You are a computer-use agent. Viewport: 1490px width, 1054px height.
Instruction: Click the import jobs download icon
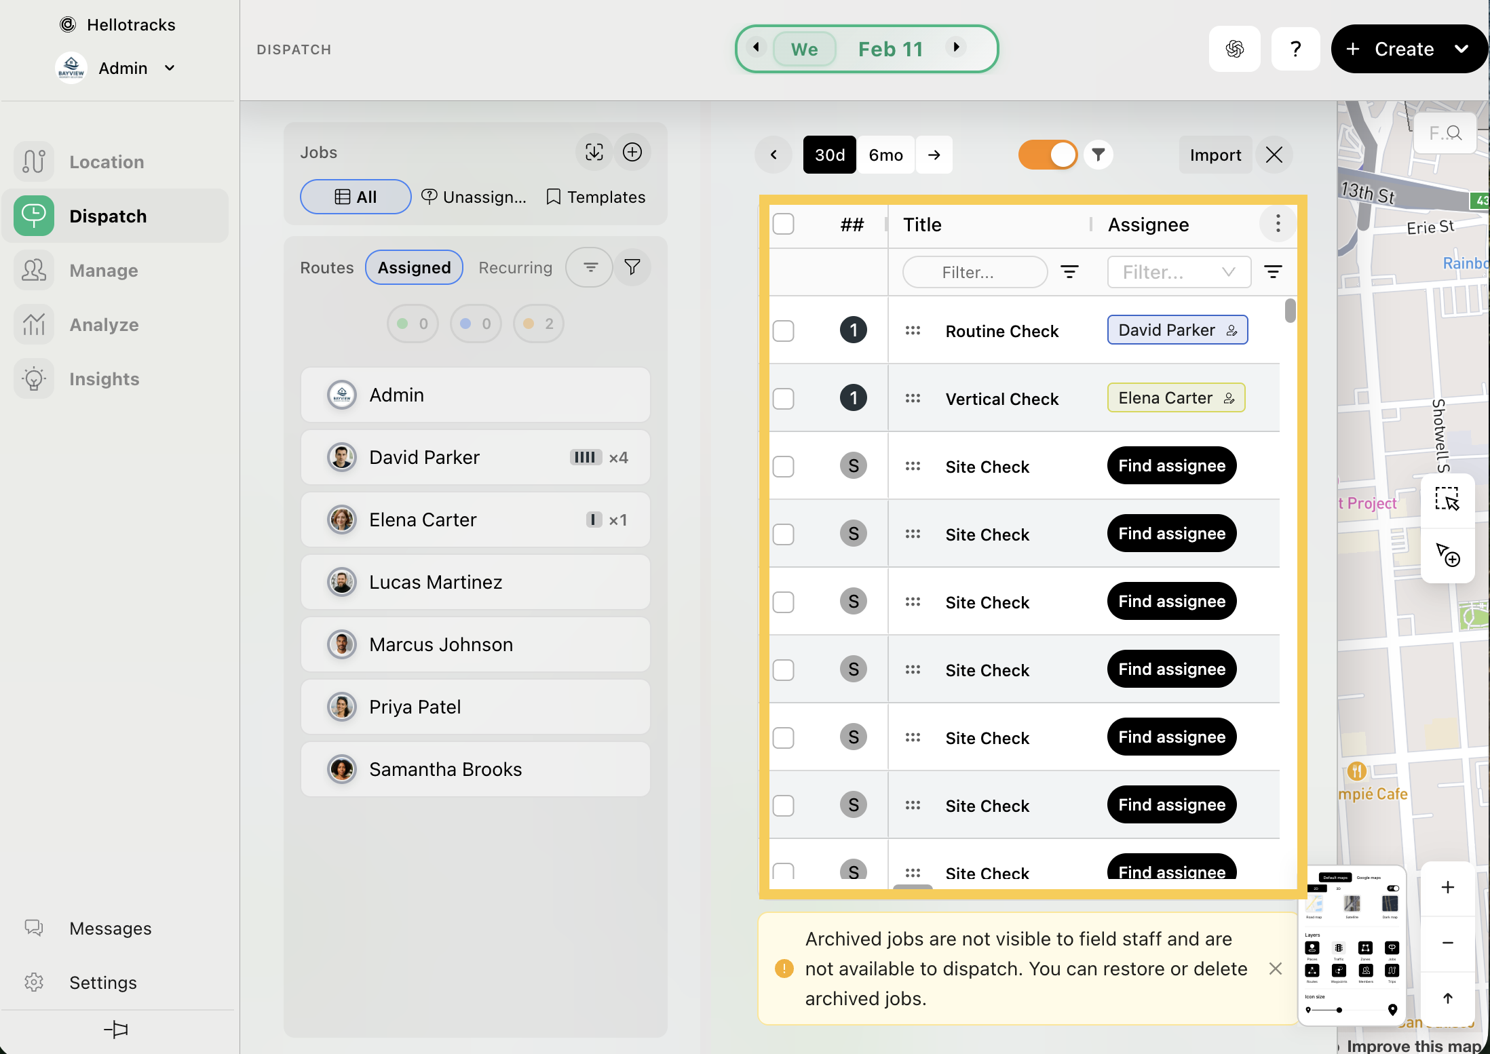pyautogui.click(x=594, y=152)
